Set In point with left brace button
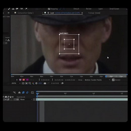131x131 pixels. tap(39, 80)
